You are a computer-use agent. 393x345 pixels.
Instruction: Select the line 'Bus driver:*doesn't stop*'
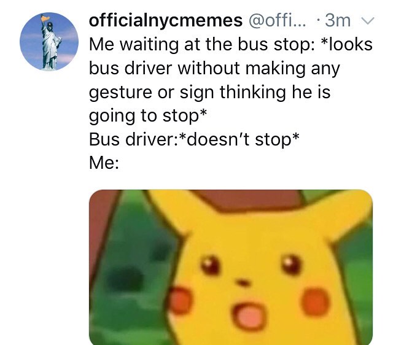point(194,139)
